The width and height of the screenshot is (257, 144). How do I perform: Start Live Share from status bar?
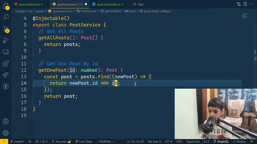pyautogui.click(x=84, y=142)
